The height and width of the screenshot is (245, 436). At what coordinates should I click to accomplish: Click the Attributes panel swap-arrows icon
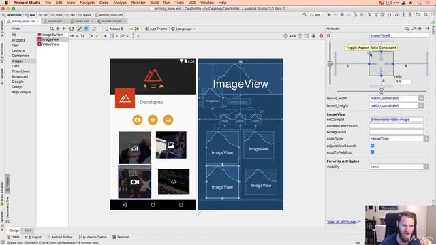(414, 29)
